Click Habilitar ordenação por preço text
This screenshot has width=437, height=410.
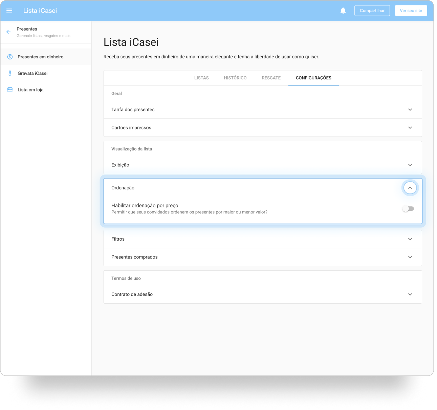[145, 205]
